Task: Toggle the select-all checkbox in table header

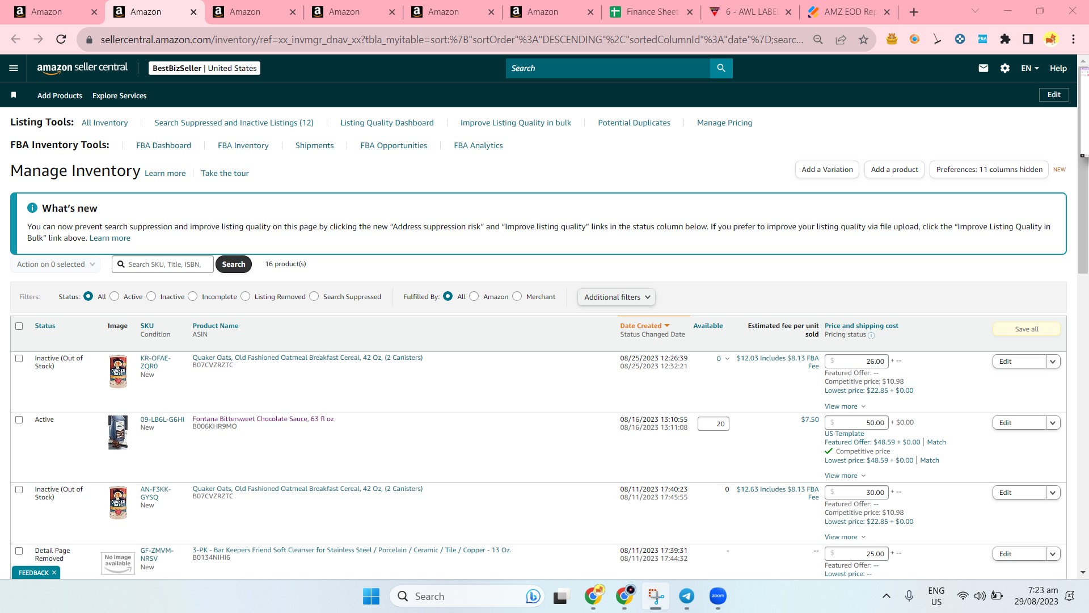Action: click(x=19, y=326)
